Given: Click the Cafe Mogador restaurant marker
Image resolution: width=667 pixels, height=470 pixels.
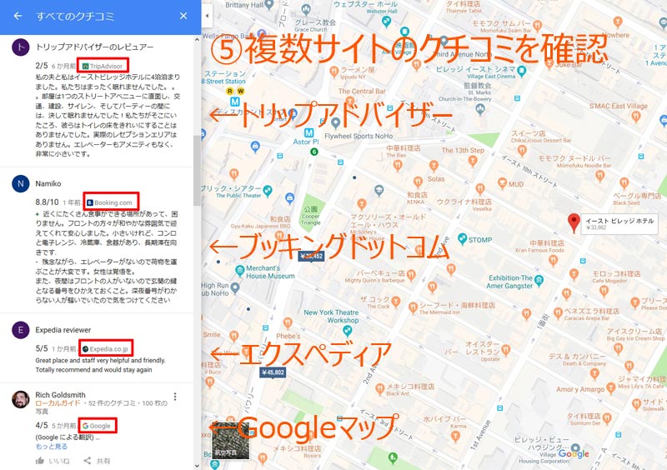Looking at the screenshot, I should (x=604, y=291).
